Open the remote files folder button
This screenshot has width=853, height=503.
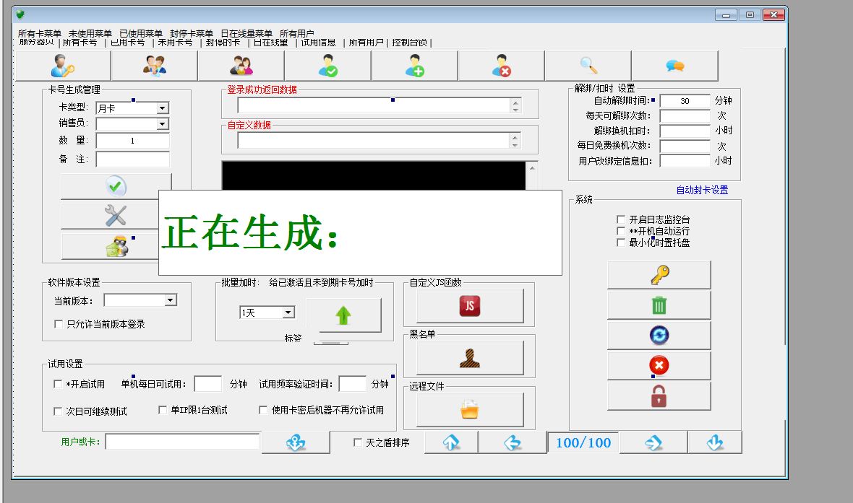tap(469, 410)
